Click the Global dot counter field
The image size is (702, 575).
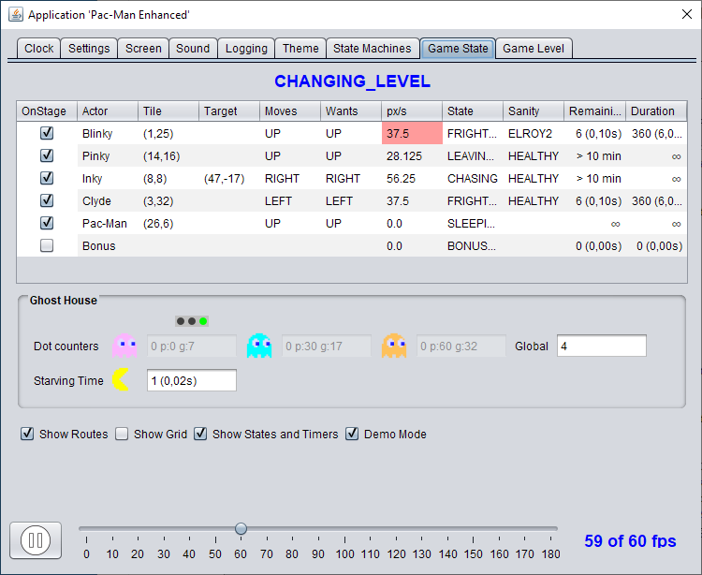coord(602,346)
